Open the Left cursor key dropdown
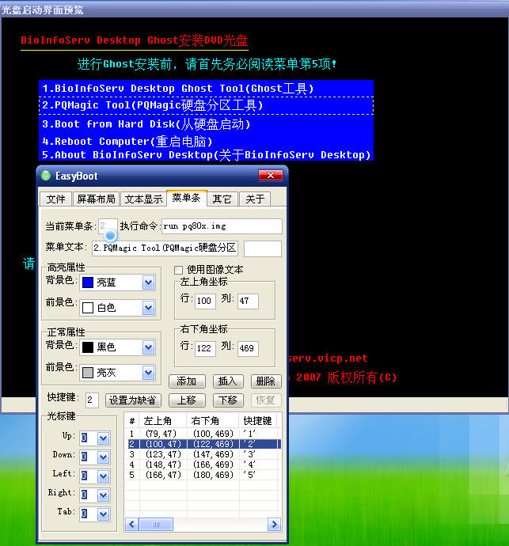This screenshot has height=546, width=509. [x=103, y=476]
